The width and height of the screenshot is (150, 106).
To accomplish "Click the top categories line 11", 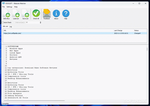I will [32, 68].
